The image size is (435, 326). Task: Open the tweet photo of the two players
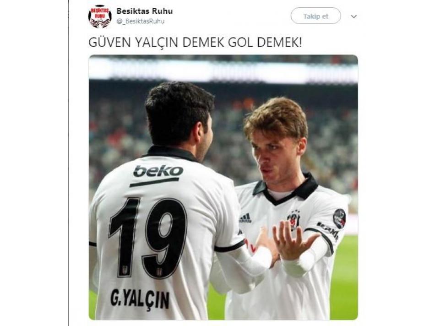click(x=223, y=187)
